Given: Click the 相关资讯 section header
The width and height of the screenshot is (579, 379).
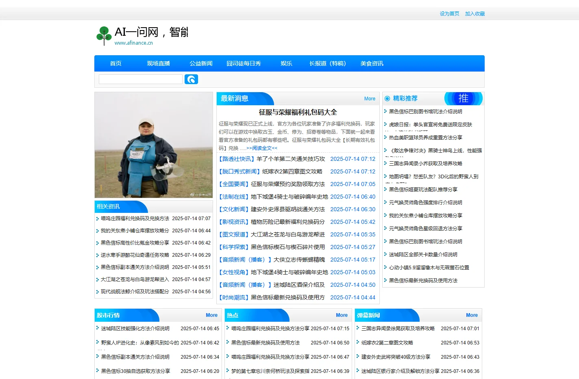Looking at the screenshot, I should pyautogui.click(x=108, y=207).
